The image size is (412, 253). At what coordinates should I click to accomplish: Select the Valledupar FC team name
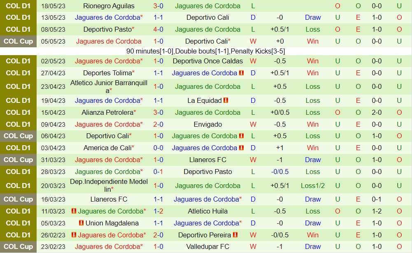click(208, 246)
